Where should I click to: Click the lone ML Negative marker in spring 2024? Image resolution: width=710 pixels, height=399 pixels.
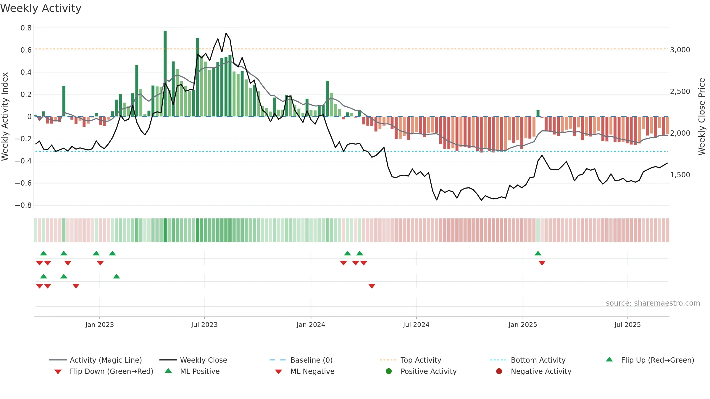[372, 286]
